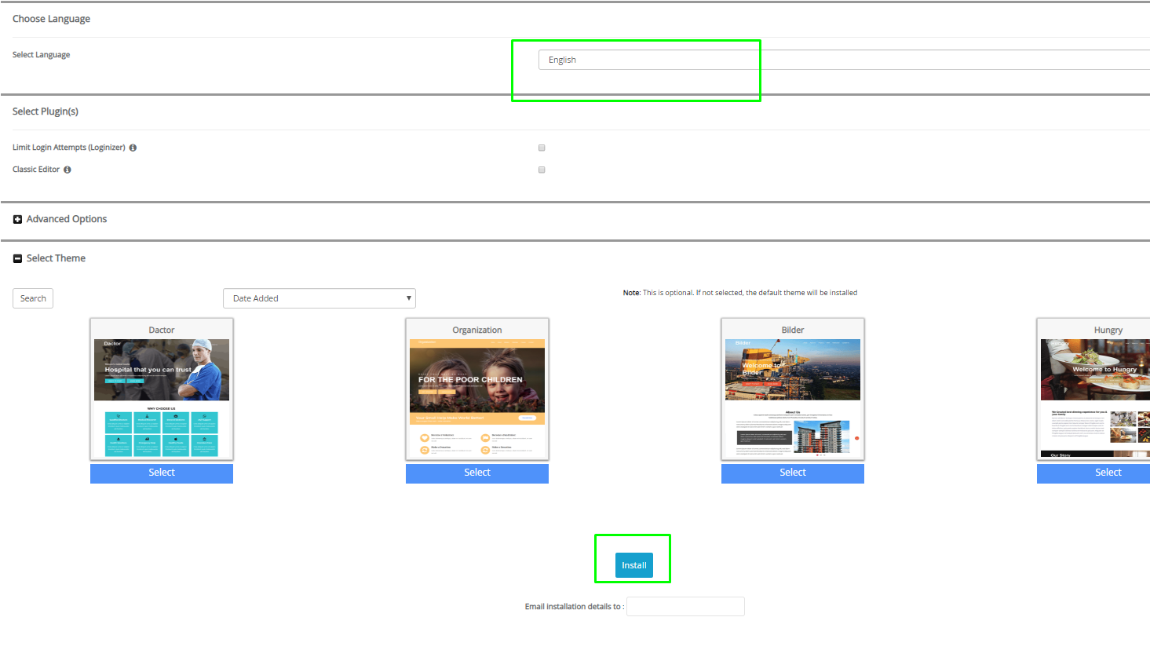Select the Dactor theme
This screenshot has width=1150, height=650.
(161, 473)
